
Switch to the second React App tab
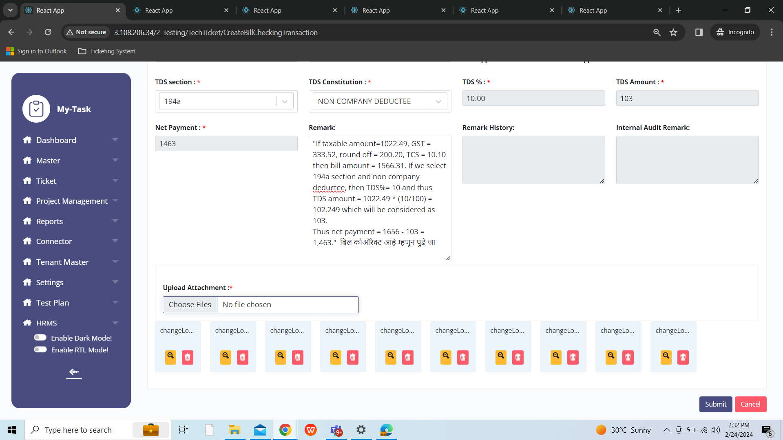coord(181,10)
